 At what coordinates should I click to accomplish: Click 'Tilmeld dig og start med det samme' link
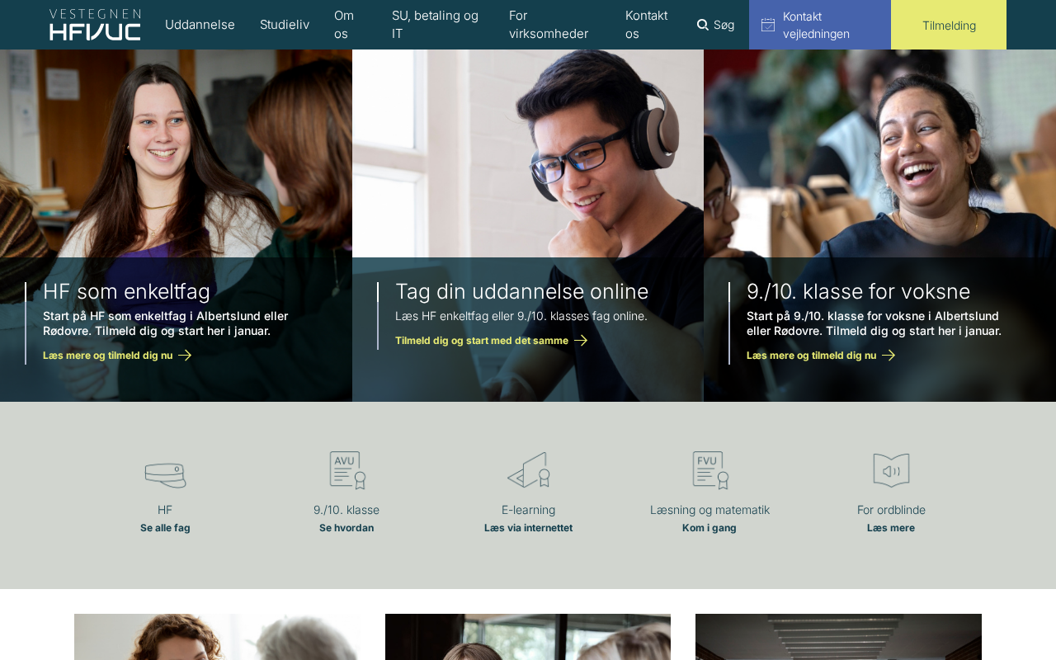(482, 341)
